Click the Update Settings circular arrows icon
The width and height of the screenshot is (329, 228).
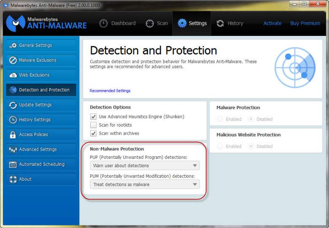tap(13, 105)
